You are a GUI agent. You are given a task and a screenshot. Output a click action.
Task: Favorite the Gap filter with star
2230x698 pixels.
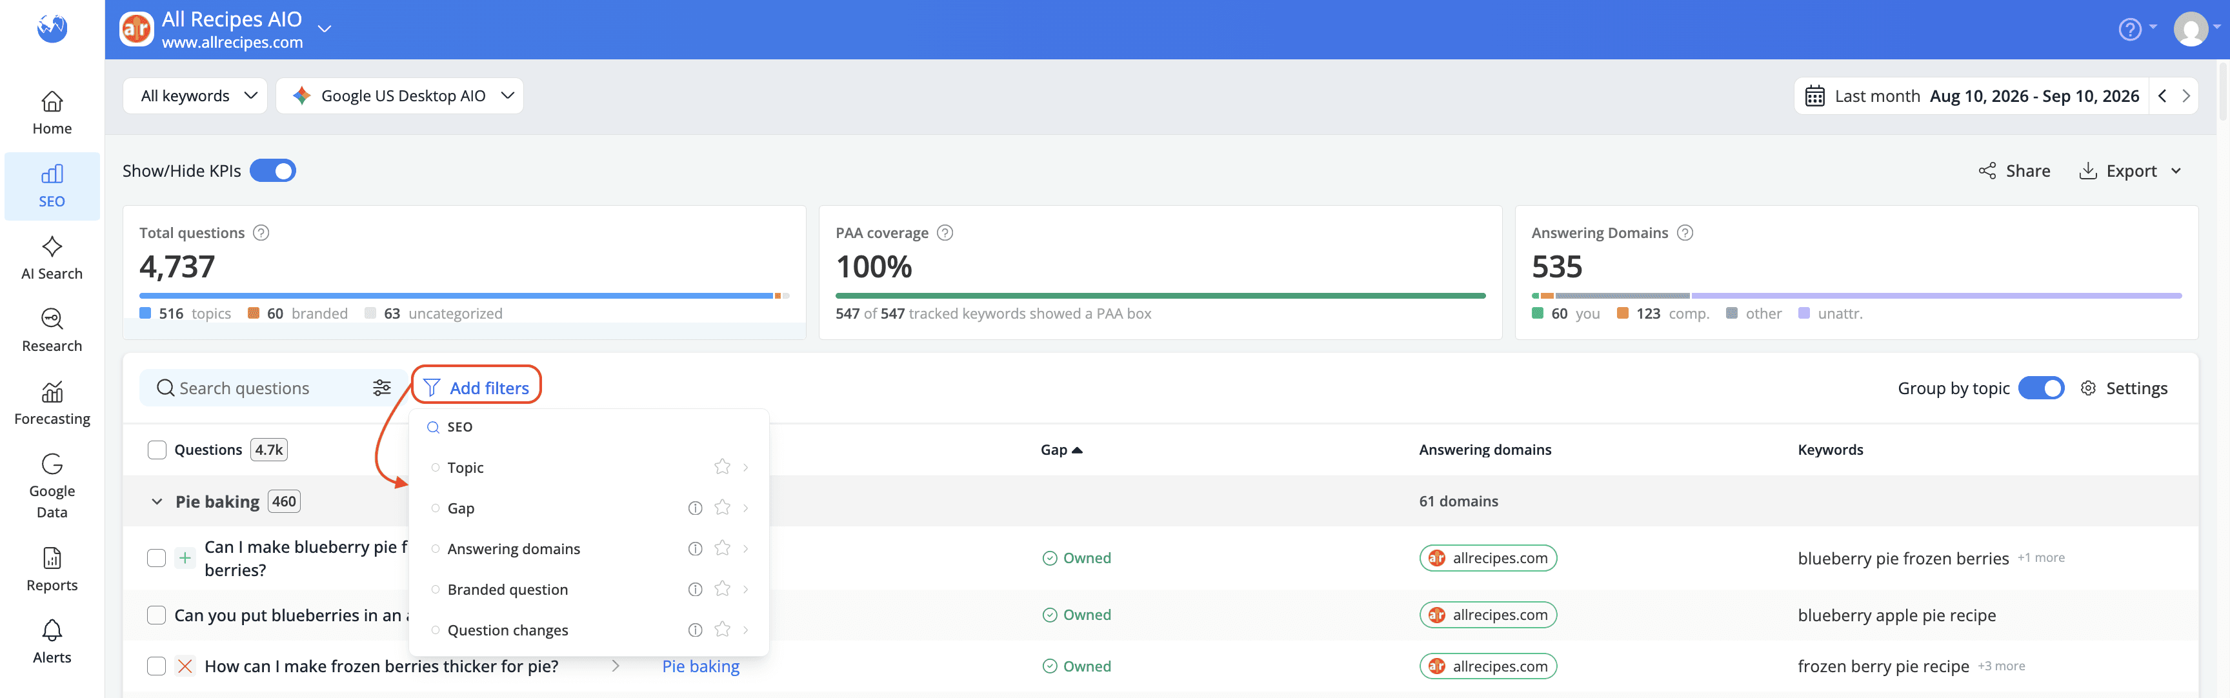point(722,508)
